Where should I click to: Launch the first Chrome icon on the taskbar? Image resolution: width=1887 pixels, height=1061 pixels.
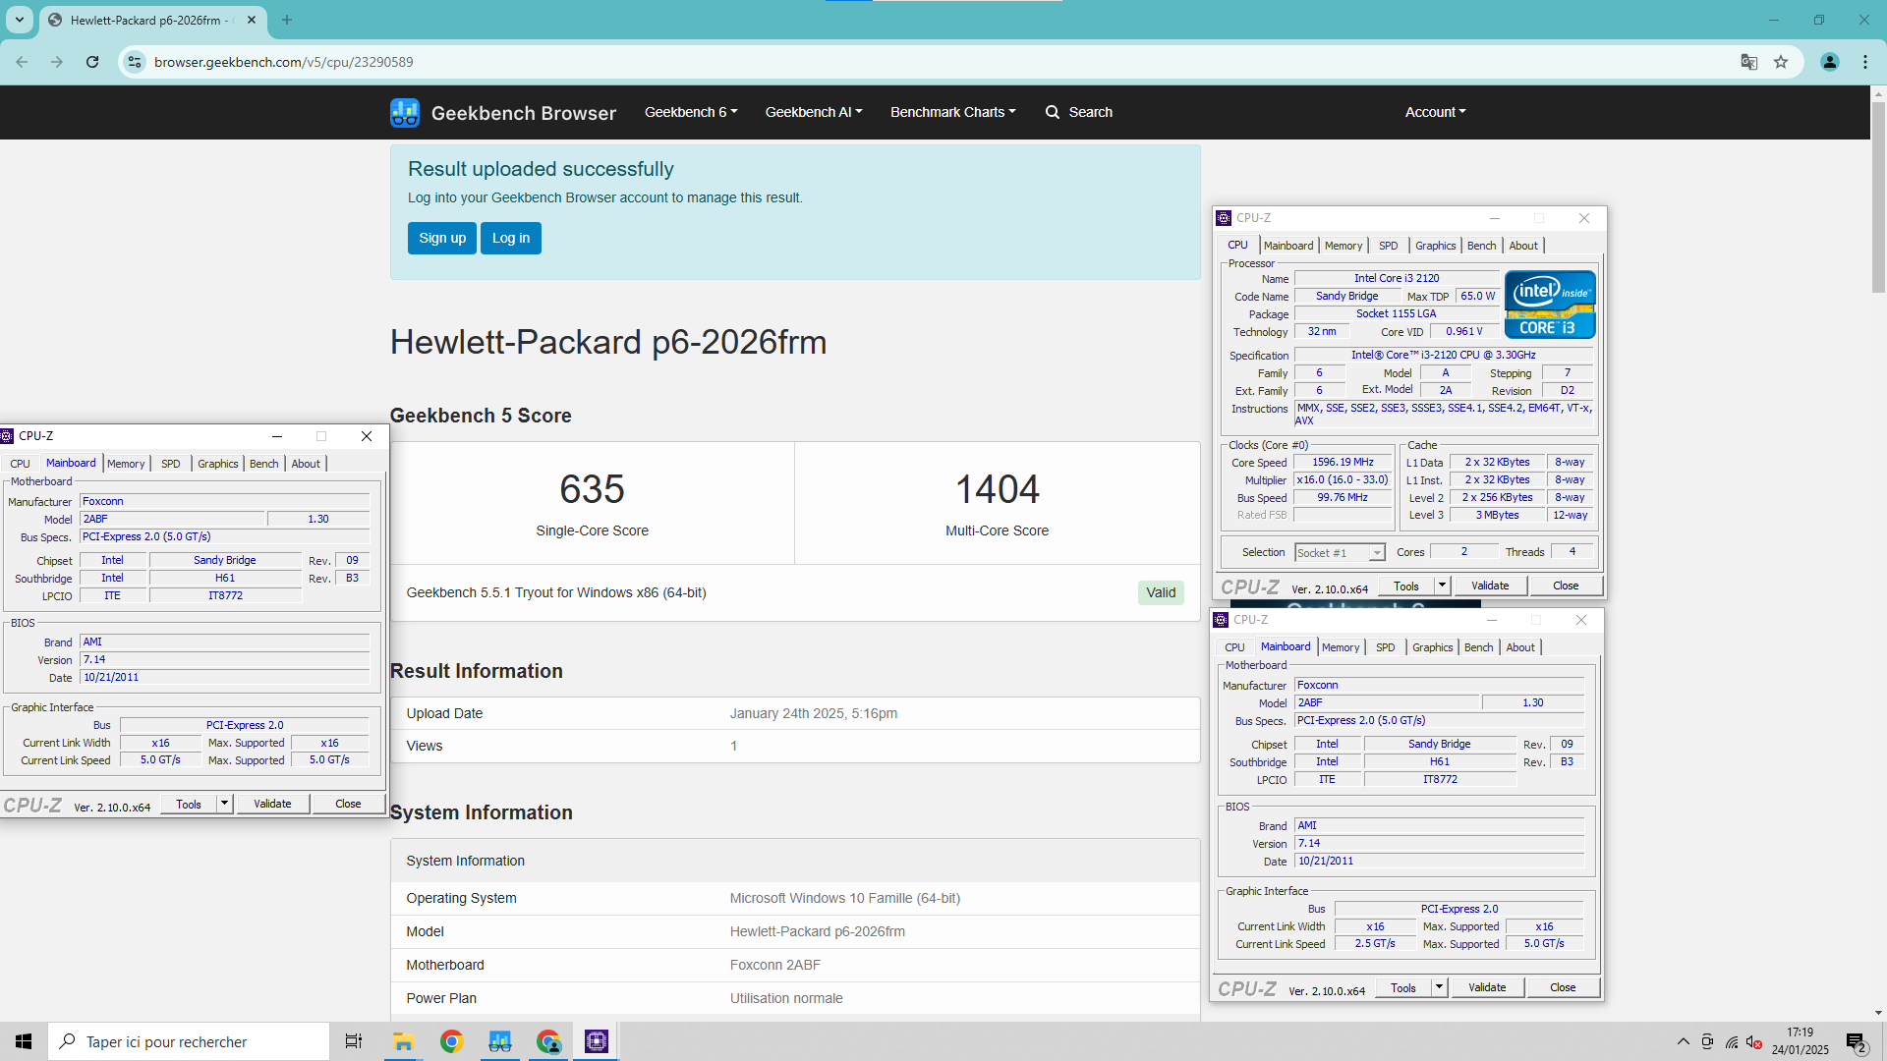(452, 1041)
